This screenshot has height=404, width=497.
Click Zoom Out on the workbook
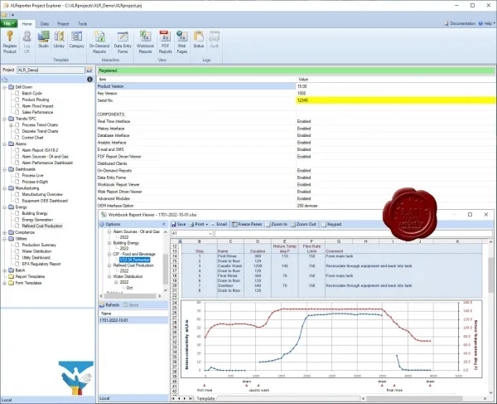point(303,224)
